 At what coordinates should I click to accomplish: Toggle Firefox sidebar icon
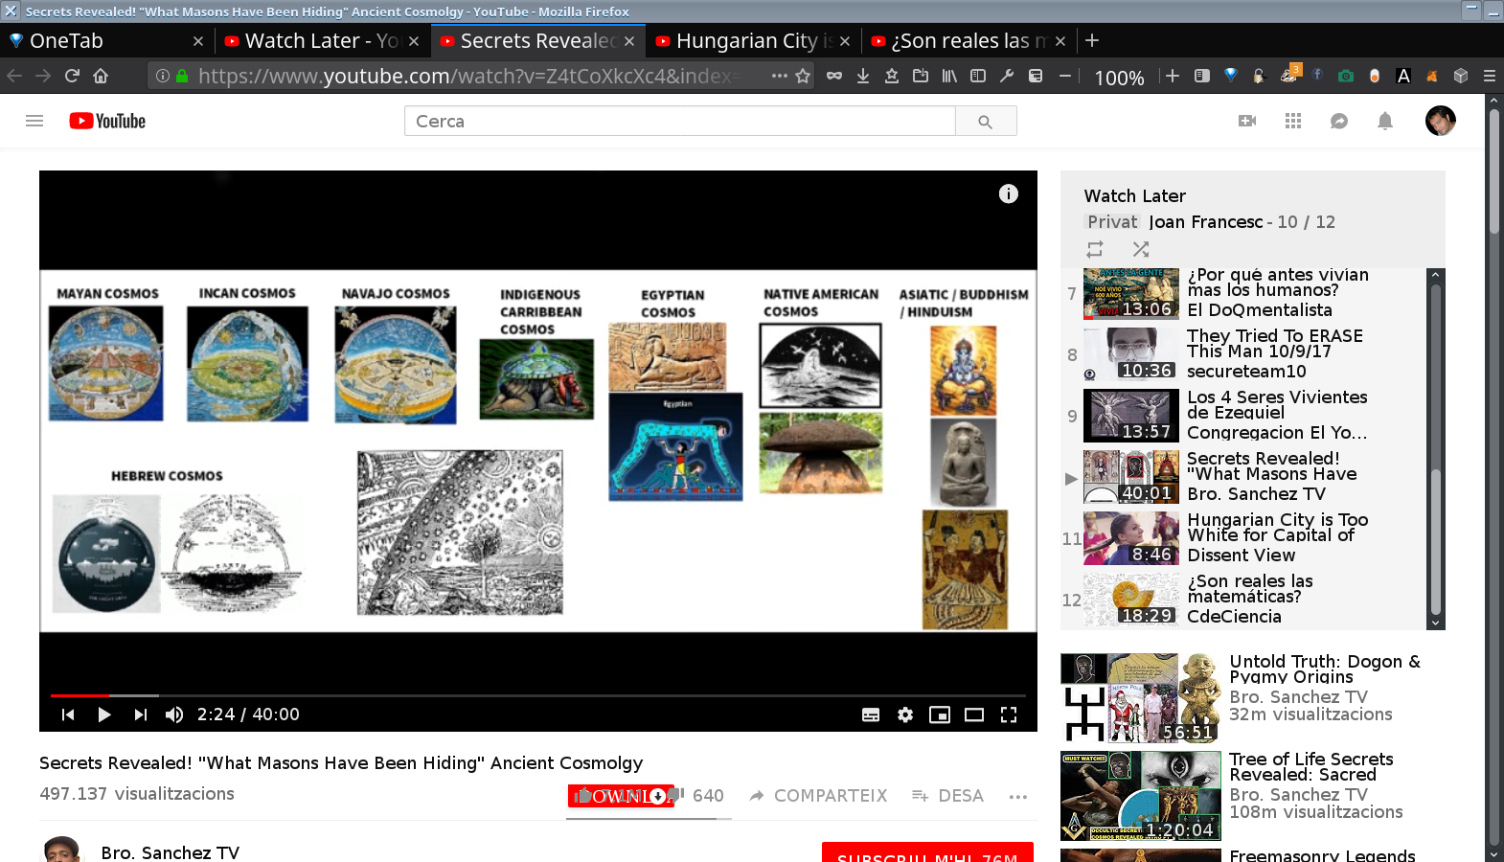point(978,76)
